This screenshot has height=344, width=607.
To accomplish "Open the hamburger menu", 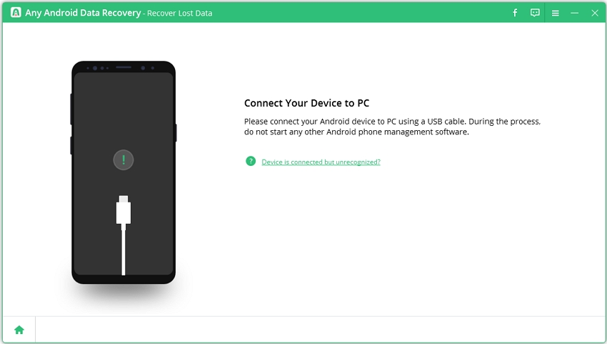I will pyautogui.click(x=555, y=13).
